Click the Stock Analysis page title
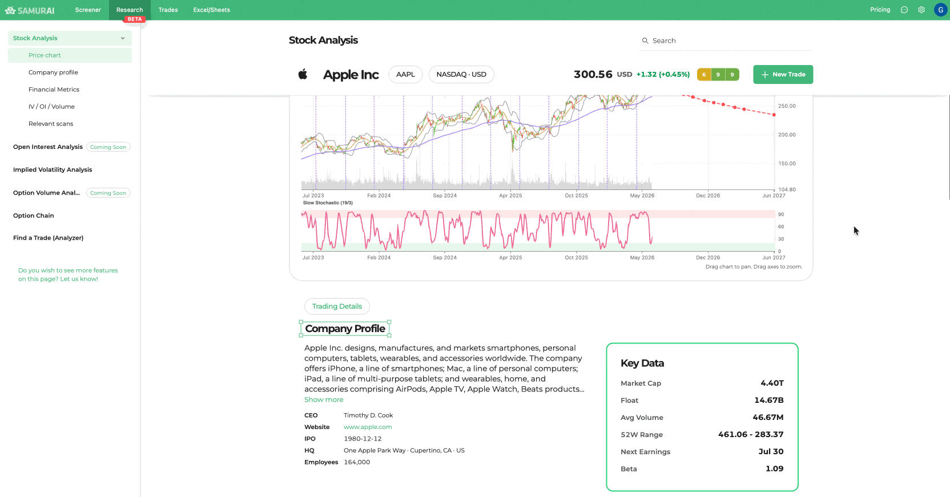The image size is (950, 497). pyautogui.click(x=323, y=40)
